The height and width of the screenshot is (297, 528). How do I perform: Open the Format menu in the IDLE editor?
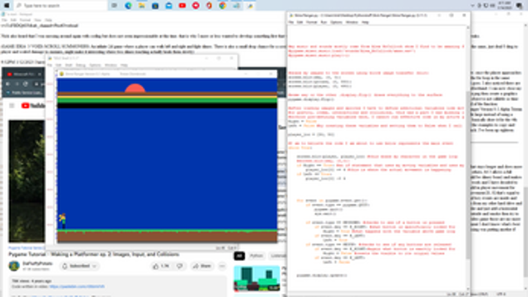tap(310, 22)
